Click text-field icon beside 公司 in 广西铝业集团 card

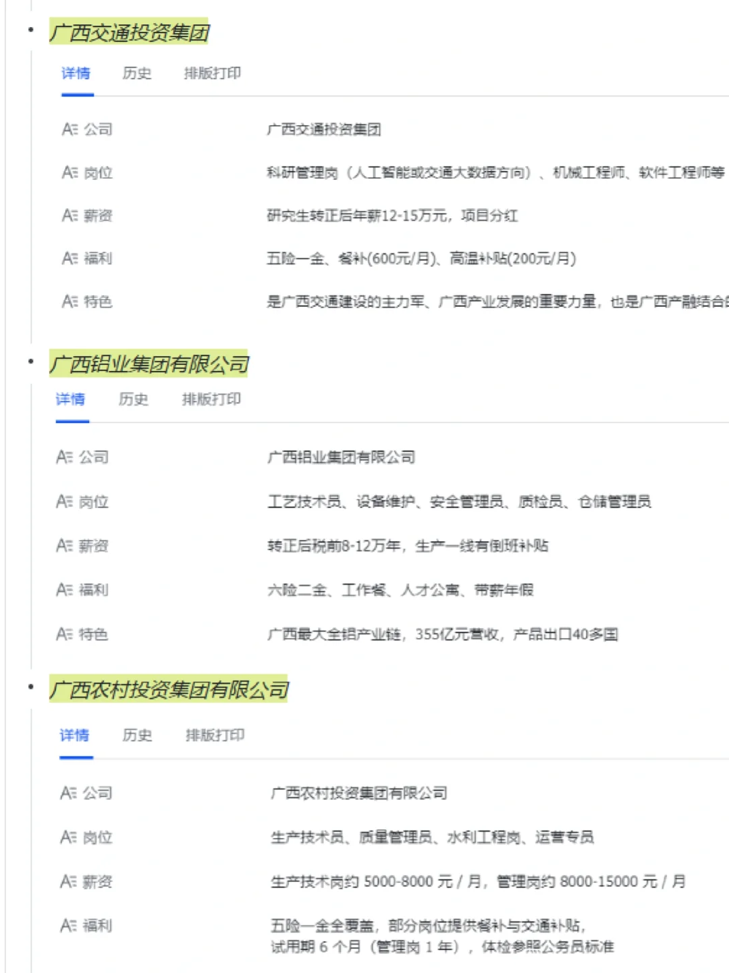[x=65, y=457]
